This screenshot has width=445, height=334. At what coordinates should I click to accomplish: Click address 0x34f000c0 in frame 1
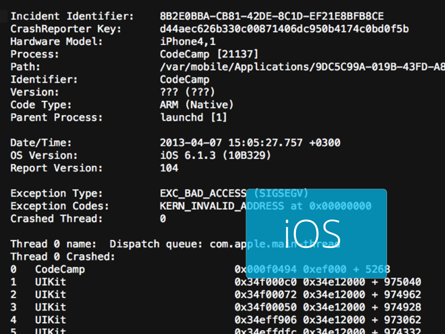point(266,282)
